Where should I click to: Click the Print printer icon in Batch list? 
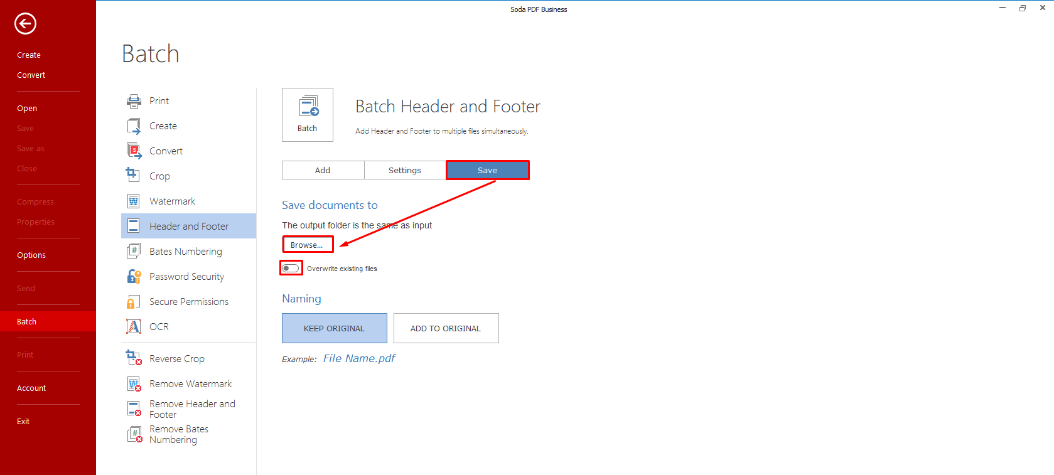pyautogui.click(x=134, y=100)
